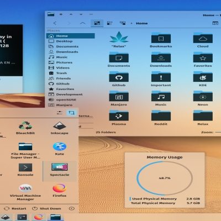Open Firefox from the taskbar
This screenshot has width=221, height=221.
click(39, 217)
